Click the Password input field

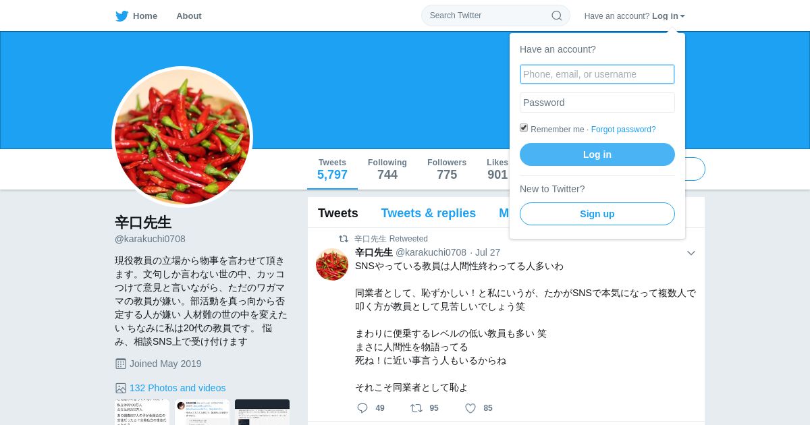(x=597, y=103)
